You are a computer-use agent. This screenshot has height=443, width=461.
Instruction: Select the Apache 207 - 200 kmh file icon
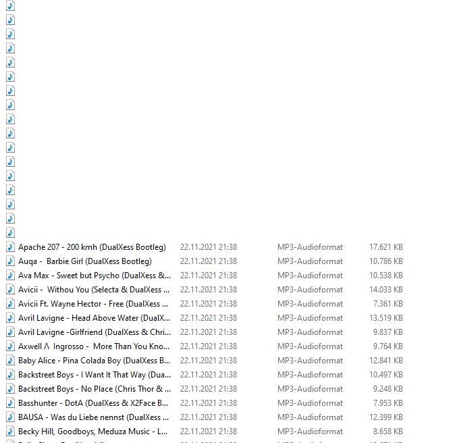10,246
